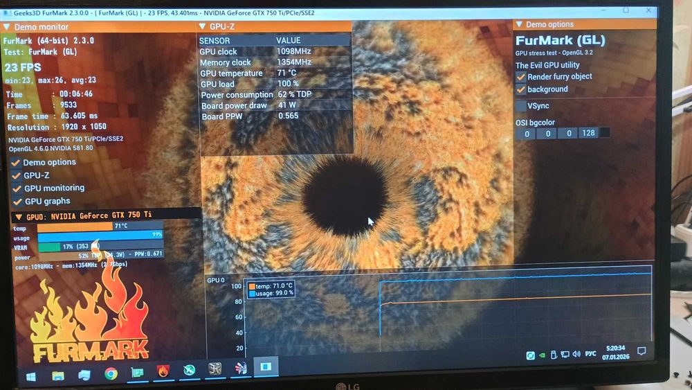Image resolution: width=692 pixels, height=390 pixels.
Task: Uncheck the GPU-Z checkbox
Action: (17, 176)
